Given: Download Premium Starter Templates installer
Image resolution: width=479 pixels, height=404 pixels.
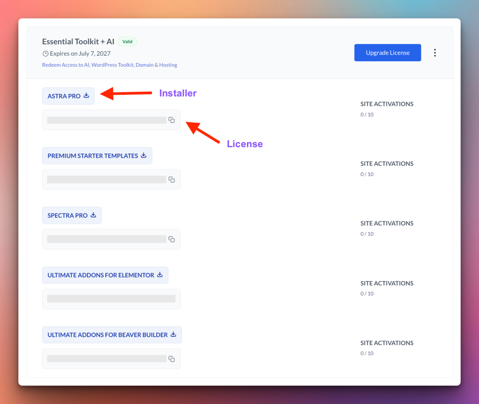Looking at the screenshot, I should click(97, 156).
